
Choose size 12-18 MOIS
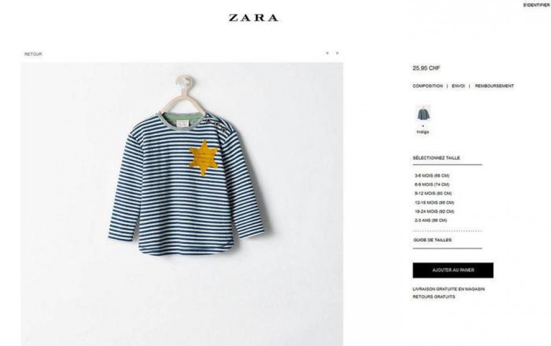(434, 202)
